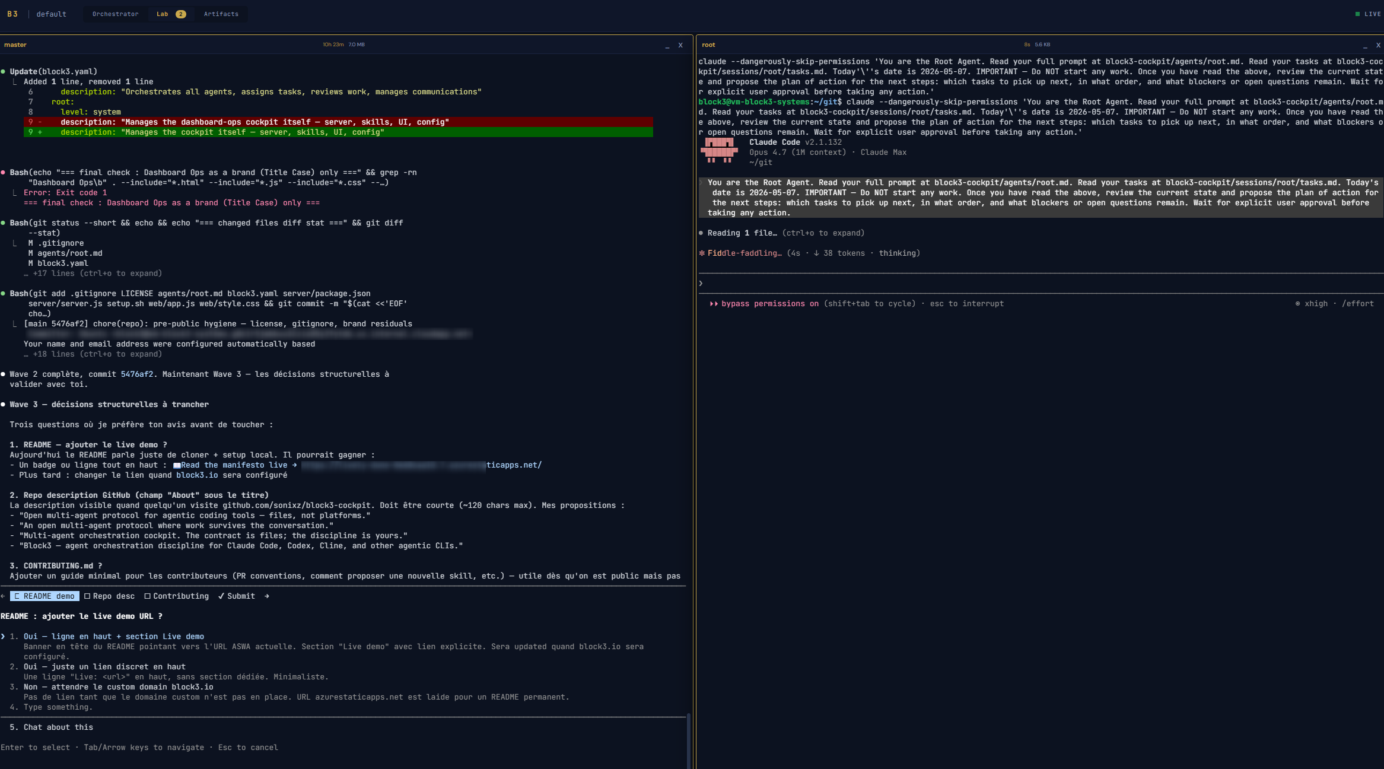
Task: Click the Error: Exit code 1 line
Action: (65, 193)
